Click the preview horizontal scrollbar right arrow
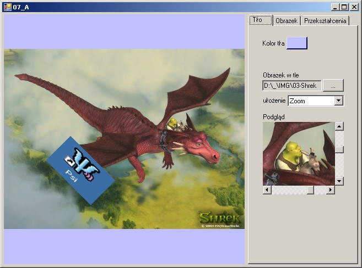 (x=331, y=190)
